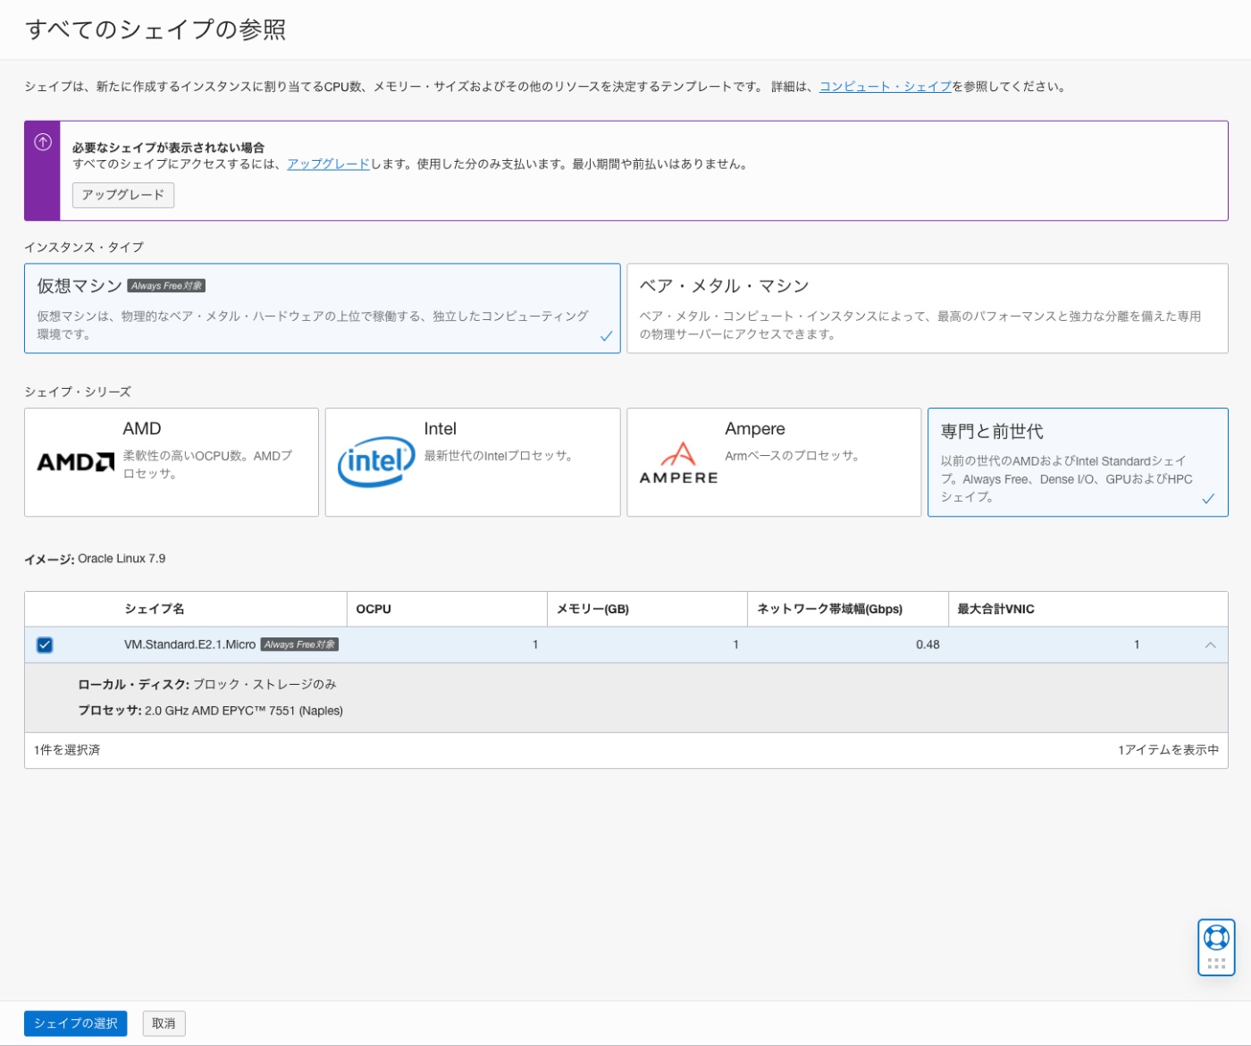
Task: Choose the 専門と前世代 shape series
Action: [x=1078, y=462]
